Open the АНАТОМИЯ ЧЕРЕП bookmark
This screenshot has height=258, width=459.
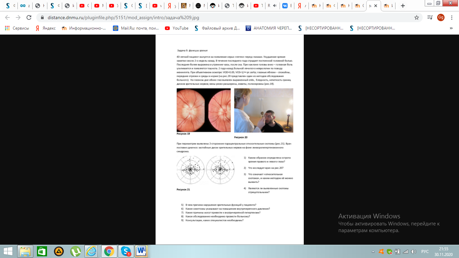click(x=269, y=28)
